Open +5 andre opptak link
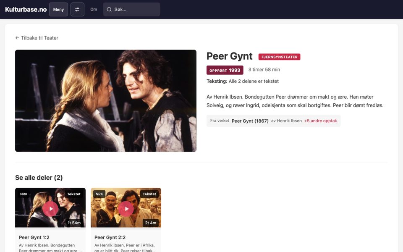The image size is (403, 252). pos(320,121)
